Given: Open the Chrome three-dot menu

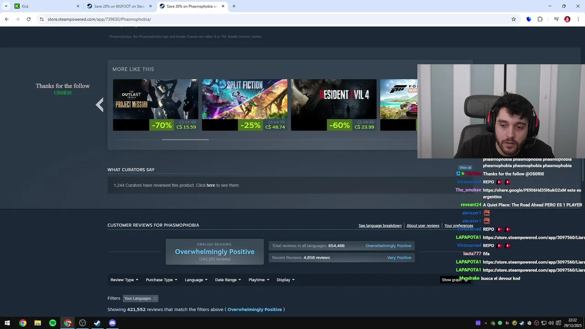Looking at the screenshot, I should (578, 19).
